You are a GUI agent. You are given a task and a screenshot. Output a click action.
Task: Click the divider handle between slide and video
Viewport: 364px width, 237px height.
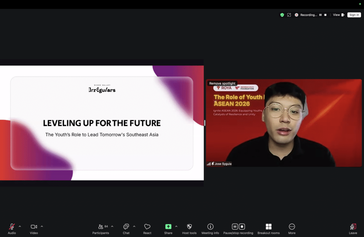click(x=204, y=123)
